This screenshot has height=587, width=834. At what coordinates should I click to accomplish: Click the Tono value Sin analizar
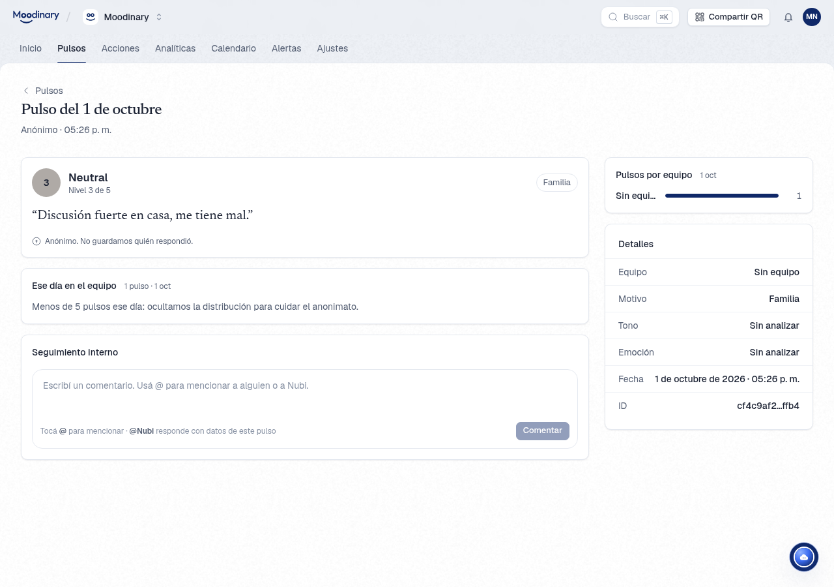tap(774, 325)
